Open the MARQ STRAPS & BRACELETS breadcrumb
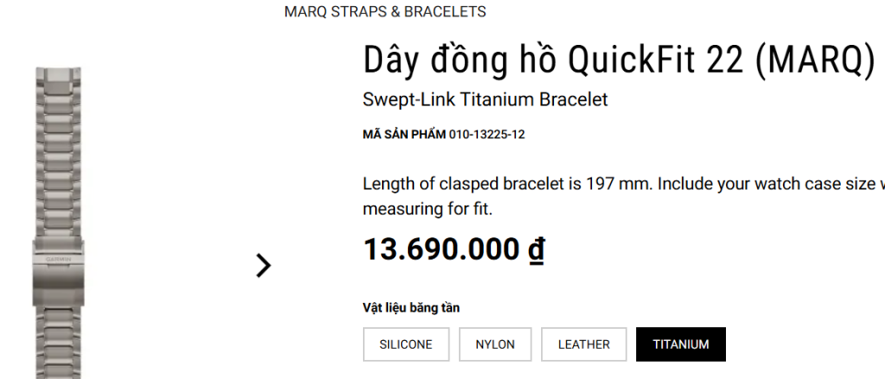 tap(385, 12)
